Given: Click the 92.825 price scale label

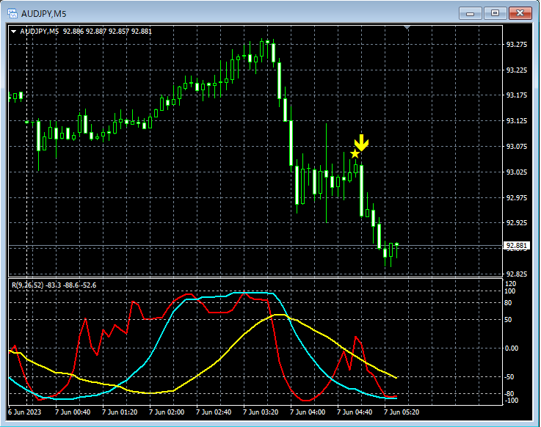Looking at the screenshot, I should click(517, 274).
